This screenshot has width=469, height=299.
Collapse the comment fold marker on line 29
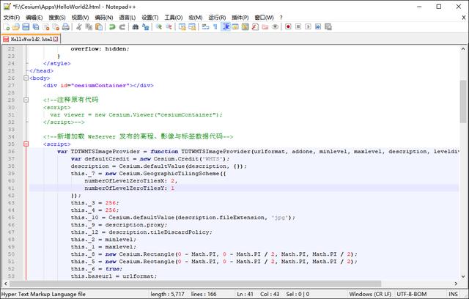coord(26,100)
